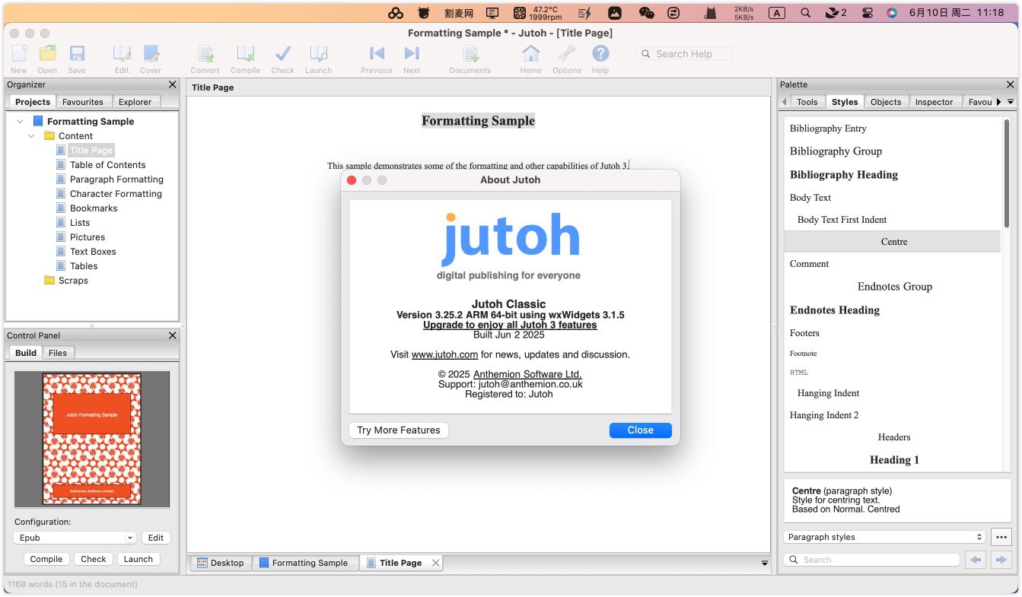This screenshot has width=1022, height=597.
Task: Collapse the Formatting Sample project tree
Action: pyautogui.click(x=20, y=122)
